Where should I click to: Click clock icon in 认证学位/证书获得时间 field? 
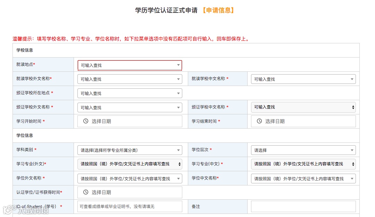[86, 192]
